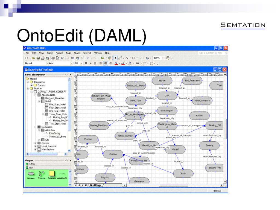Select the FirstPage sheet tab

[95, 185]
